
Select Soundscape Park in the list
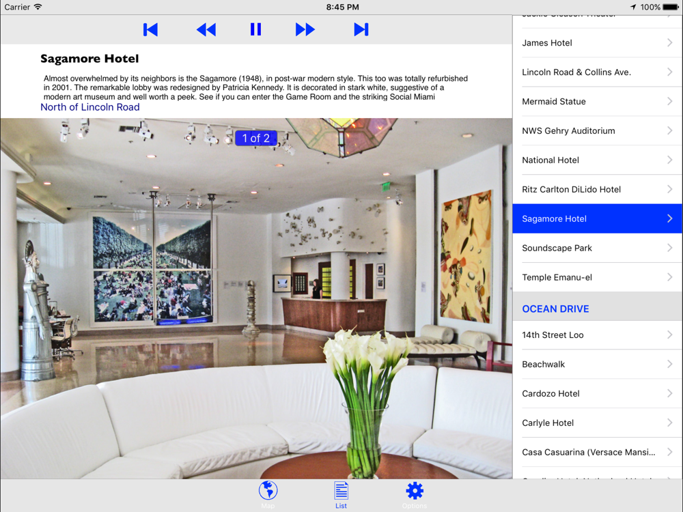pos(597,248)
